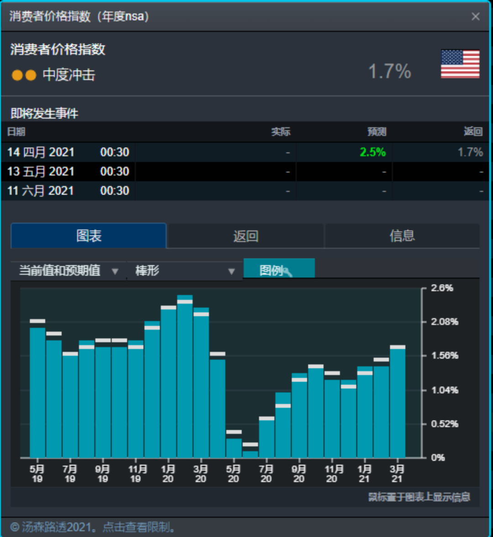Switch to the 图表 tab
Screen dimensions: 493x537
tap(89, 236)
